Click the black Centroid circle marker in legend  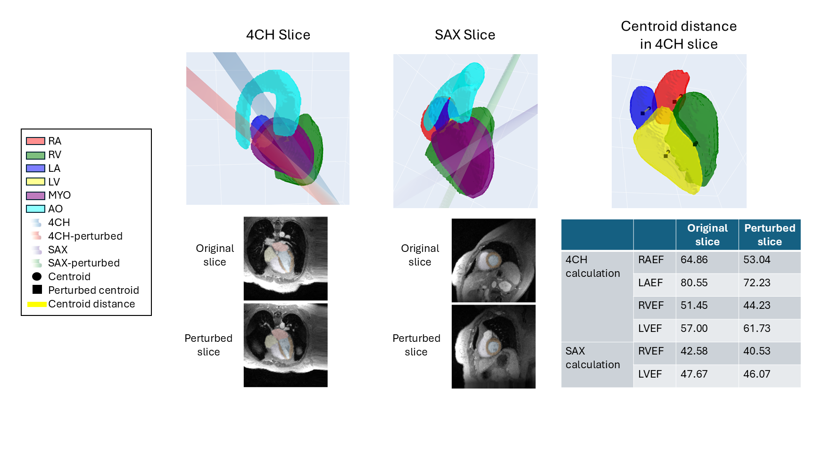37,276
